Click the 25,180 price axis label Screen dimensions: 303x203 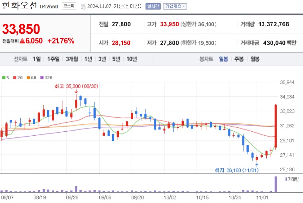tap(287, 170)
